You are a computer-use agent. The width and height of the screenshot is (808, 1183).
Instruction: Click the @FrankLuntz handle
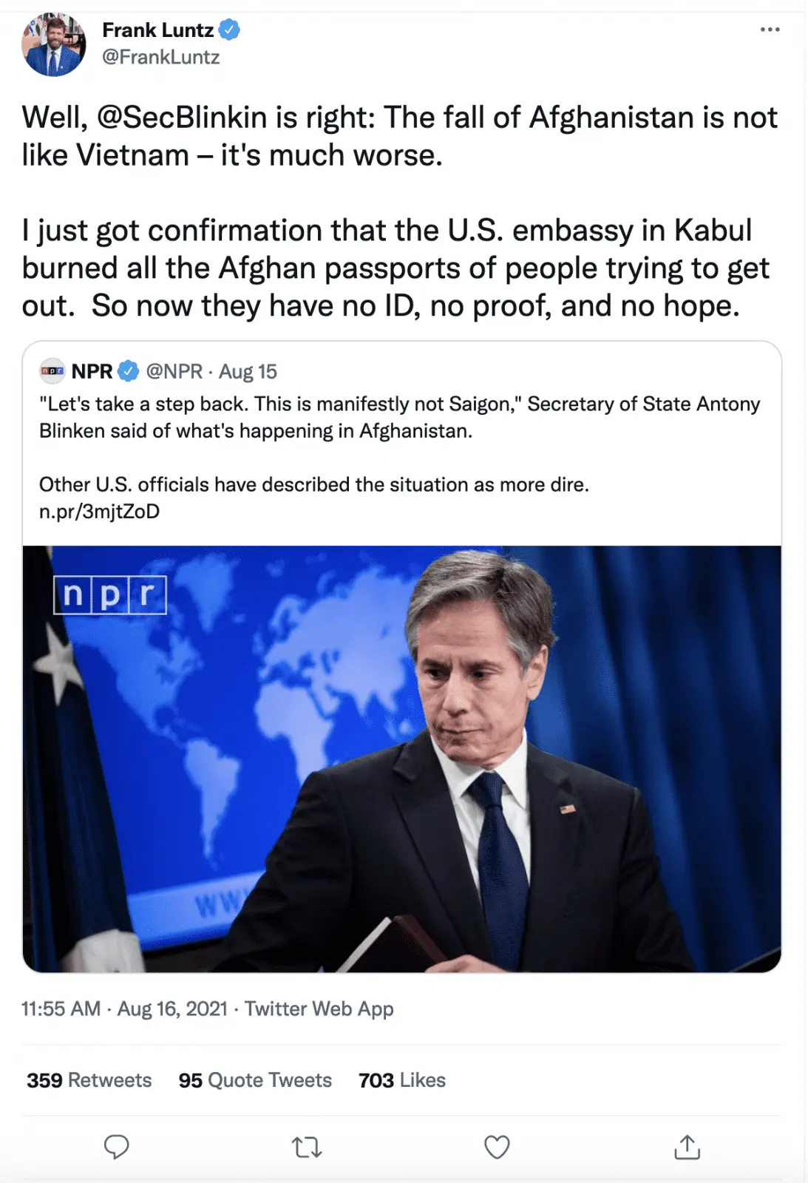[160, 58]
